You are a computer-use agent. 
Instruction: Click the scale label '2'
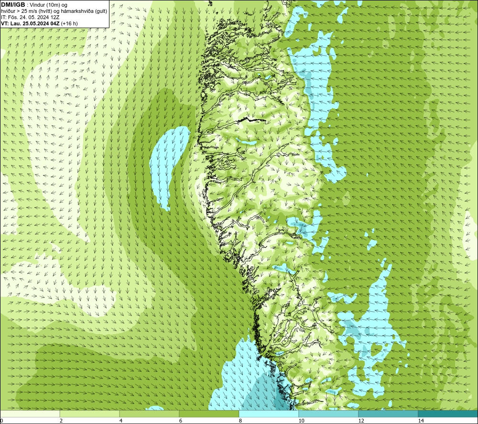[x=61, y=421]
